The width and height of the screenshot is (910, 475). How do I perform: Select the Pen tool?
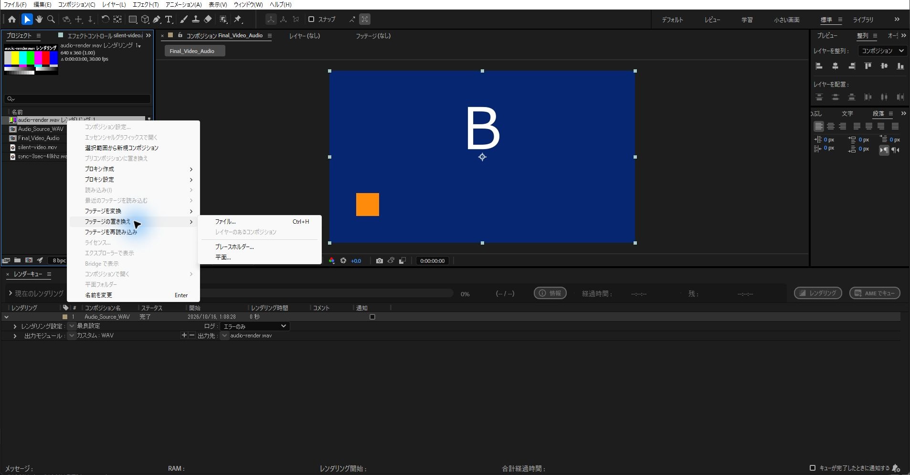(157, 19)
